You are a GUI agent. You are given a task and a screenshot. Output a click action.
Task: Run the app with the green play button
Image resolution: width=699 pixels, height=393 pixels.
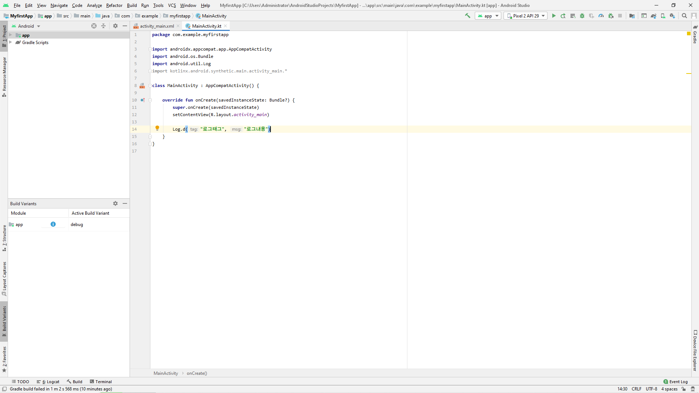point(554,16)
